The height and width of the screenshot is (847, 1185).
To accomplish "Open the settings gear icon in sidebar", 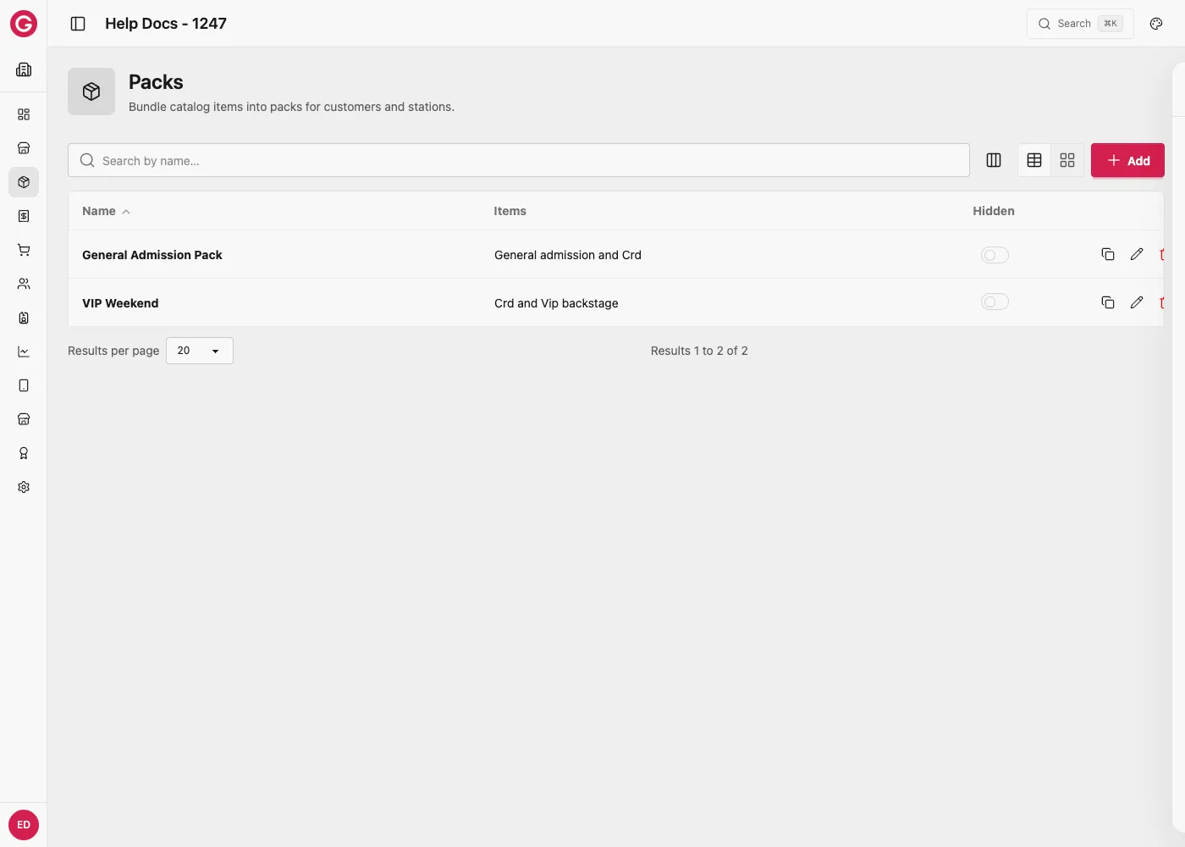I will pyautogui.click(x=24, y=487).
